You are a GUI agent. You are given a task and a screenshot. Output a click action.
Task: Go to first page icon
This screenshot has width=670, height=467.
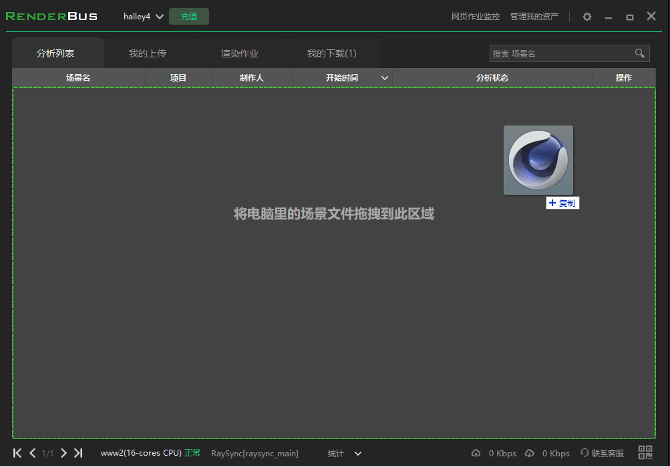click(17, 453)
